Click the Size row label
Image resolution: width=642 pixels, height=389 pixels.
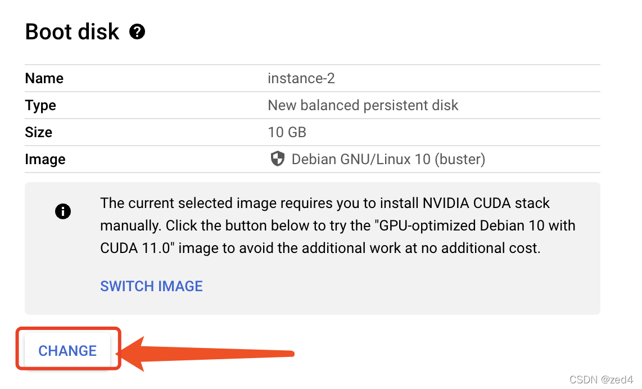point(38,132)
